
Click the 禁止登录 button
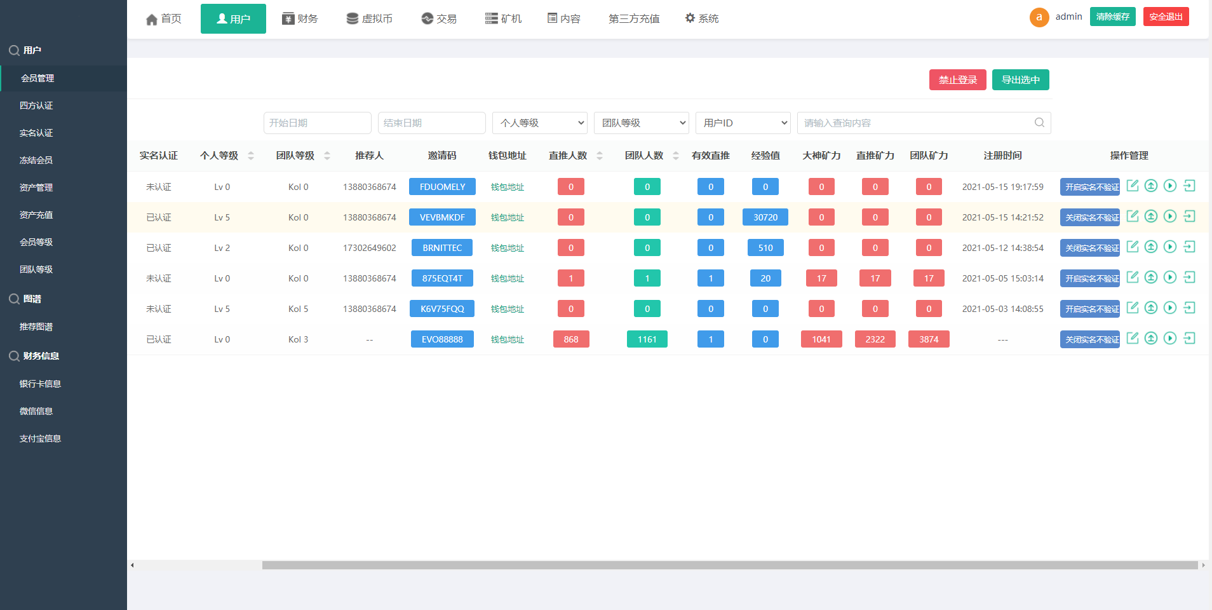957,79
